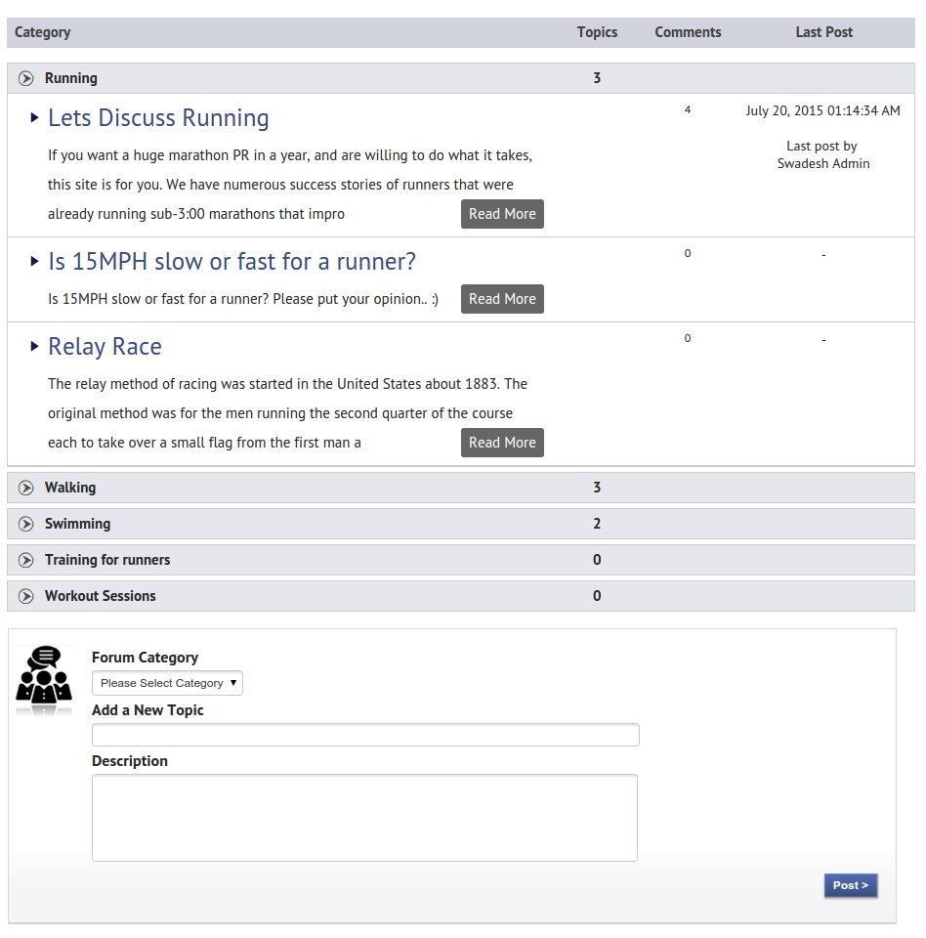Expand the Workout Sessions category row
Image resolution: width=926 pixels, height=938 pixels.
(x=100, y=596)
